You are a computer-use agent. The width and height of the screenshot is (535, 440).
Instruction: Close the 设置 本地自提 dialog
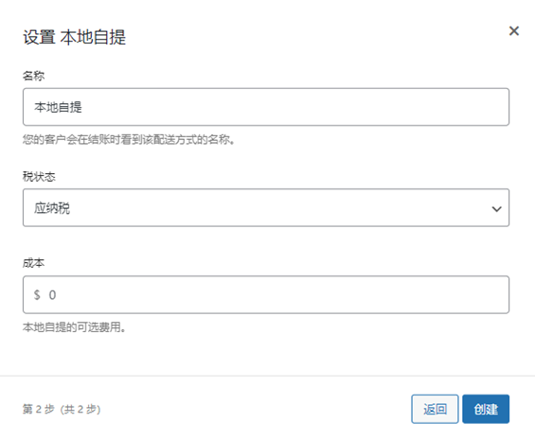(x=514, y=31)
